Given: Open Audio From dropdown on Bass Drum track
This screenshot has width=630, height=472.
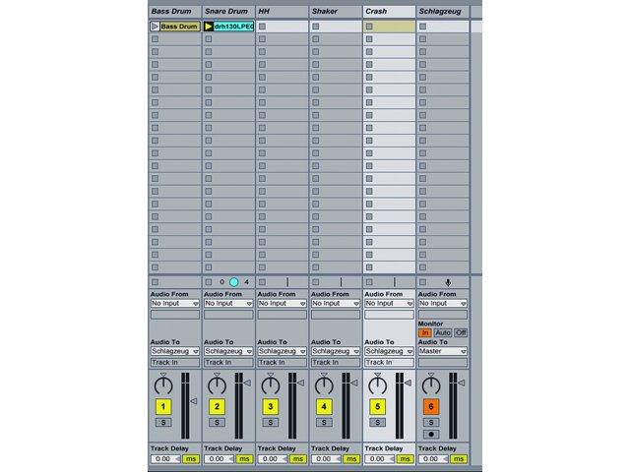Looking at the screenshot, I should (175, 304).
